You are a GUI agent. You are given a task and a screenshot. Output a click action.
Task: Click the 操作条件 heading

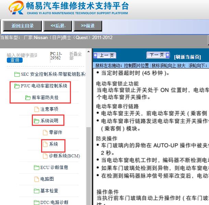108,192
